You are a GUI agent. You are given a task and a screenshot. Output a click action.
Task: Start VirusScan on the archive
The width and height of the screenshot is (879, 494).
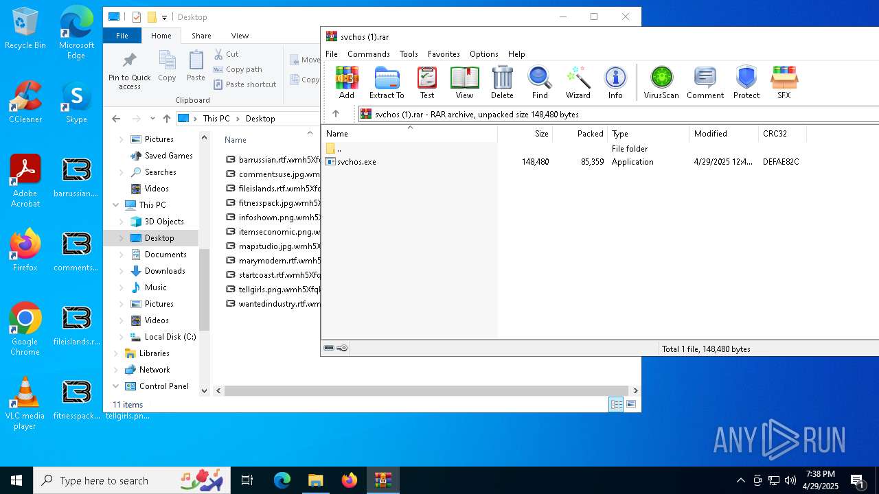tap(661, 83)
